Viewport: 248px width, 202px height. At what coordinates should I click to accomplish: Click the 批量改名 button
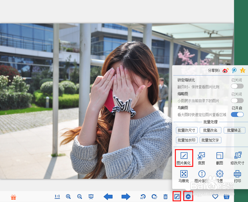pyautogui.click(x=210, y=130)
